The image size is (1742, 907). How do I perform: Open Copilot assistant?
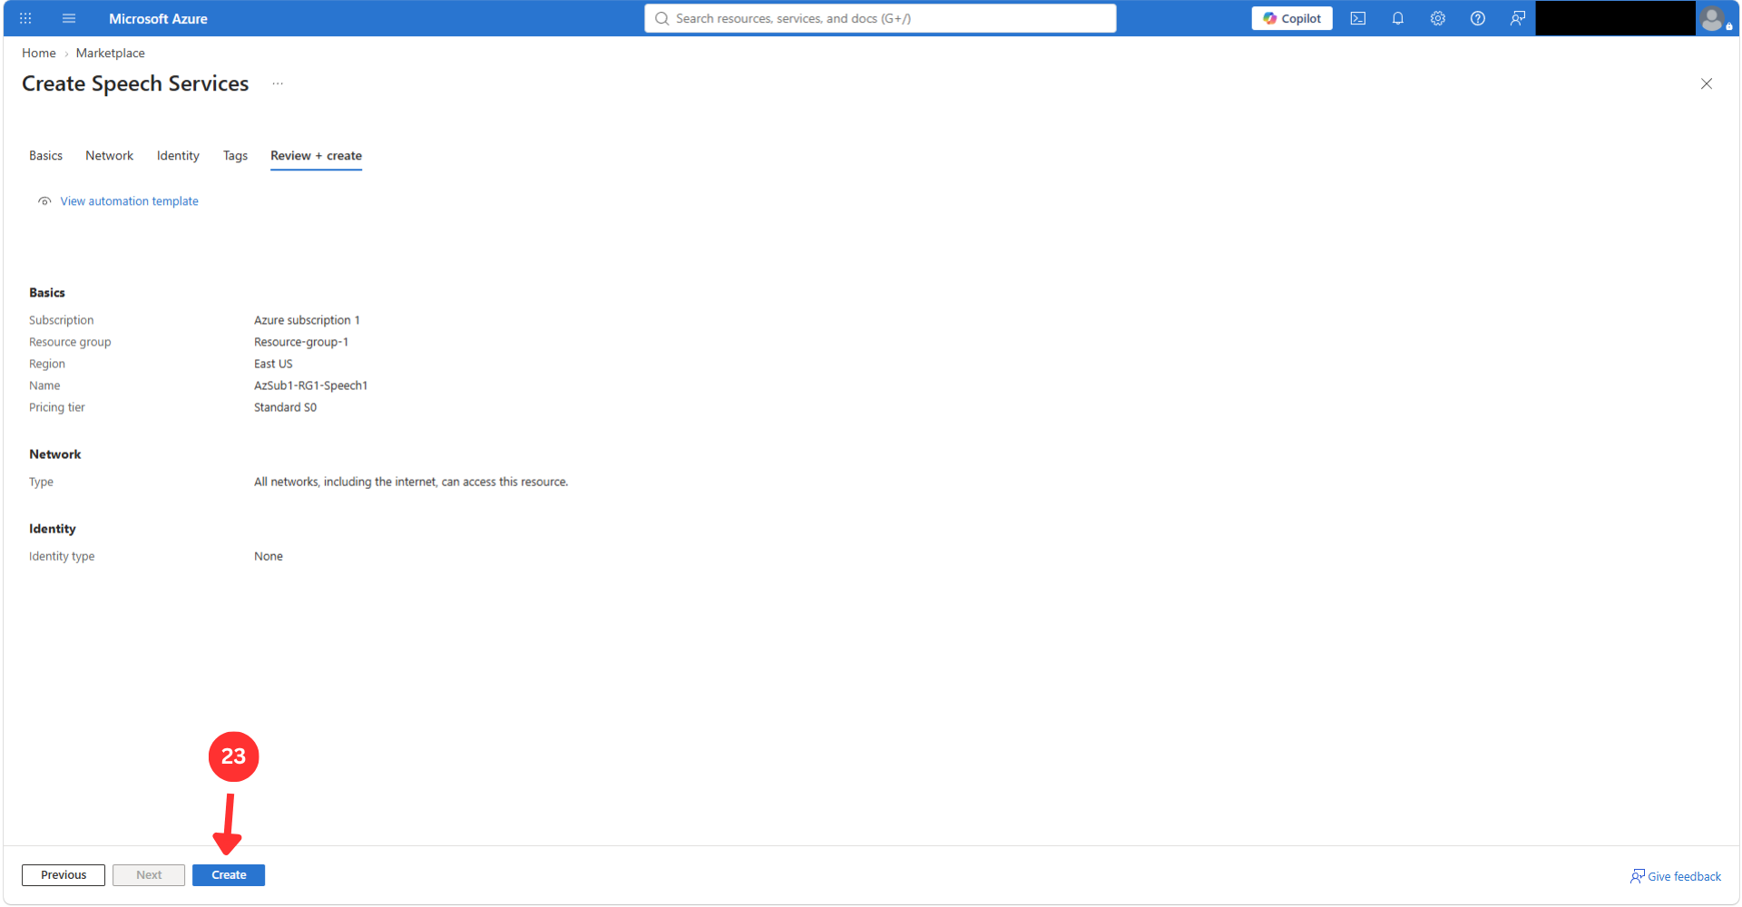click(x=1292, y=18)
